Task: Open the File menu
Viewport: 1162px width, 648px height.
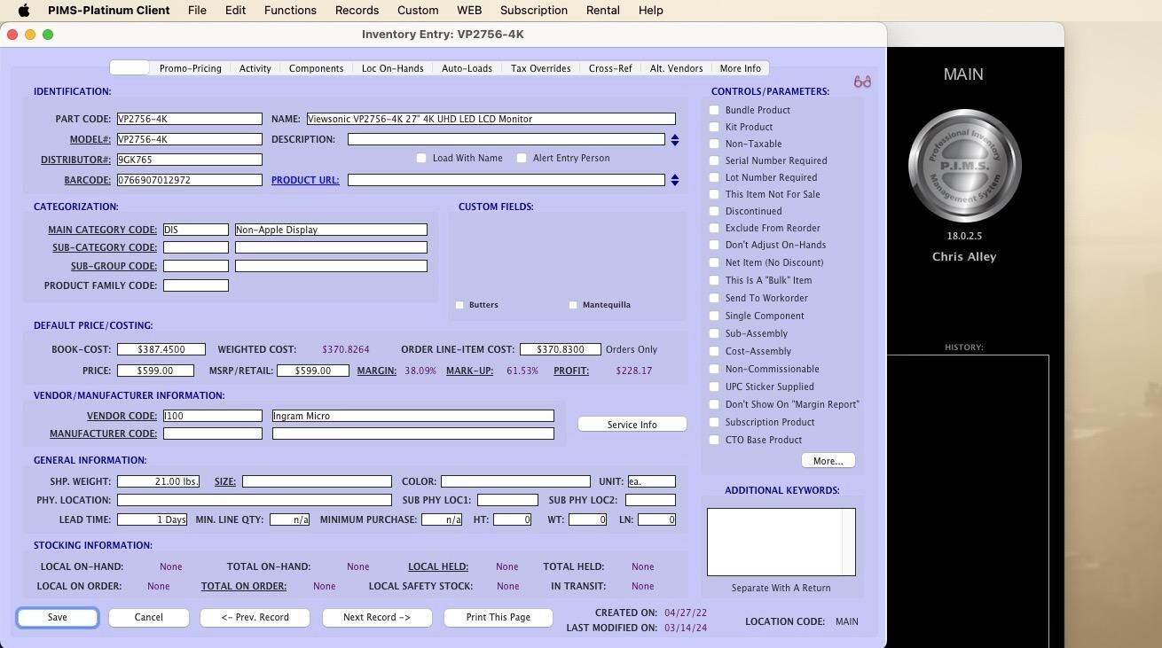Action: click(197, 11)
